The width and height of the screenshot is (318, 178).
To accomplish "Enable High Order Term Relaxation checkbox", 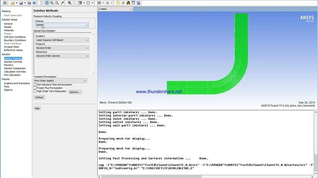I will coord(35,91).
